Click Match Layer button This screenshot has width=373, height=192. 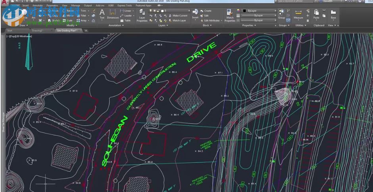tap(177, 21)
